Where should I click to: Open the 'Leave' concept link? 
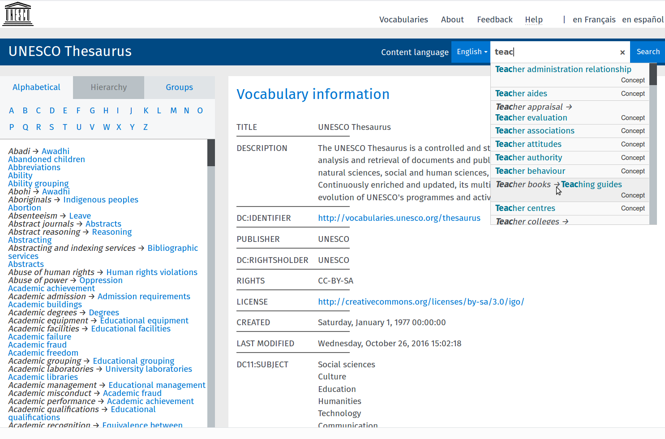coord(80,216)
